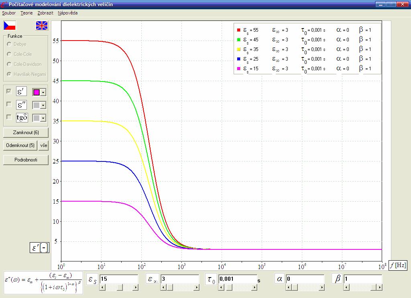Decrease εS with left scroll arrow
This screenshot has height=298, width=411.
(x=102, y=288)
